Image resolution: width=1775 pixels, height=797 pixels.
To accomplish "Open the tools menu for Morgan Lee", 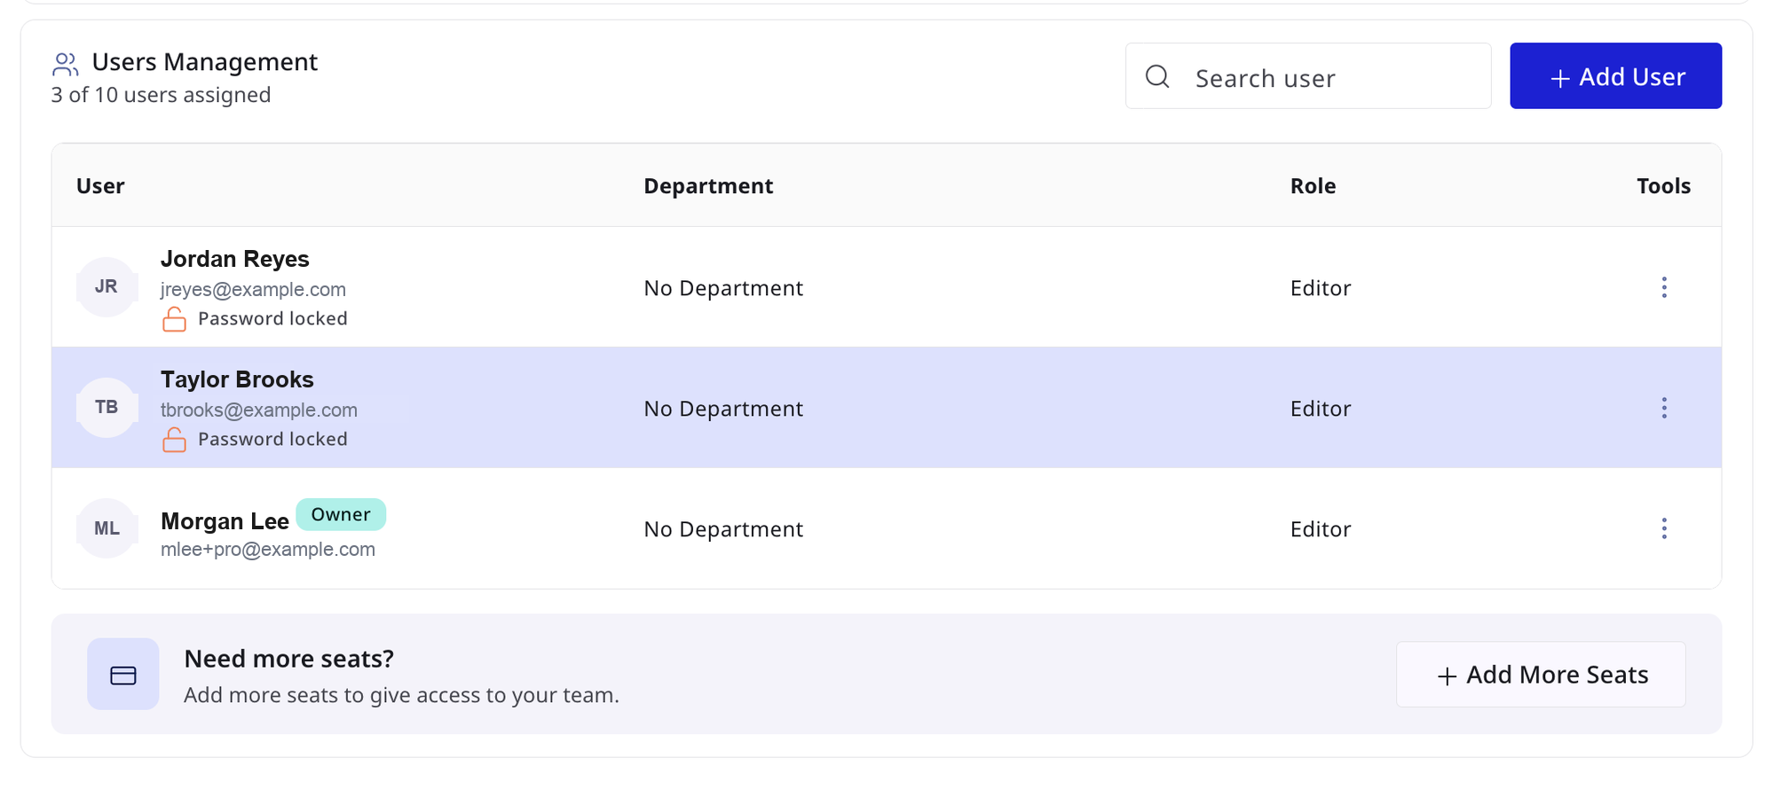I will [1664, 528].
